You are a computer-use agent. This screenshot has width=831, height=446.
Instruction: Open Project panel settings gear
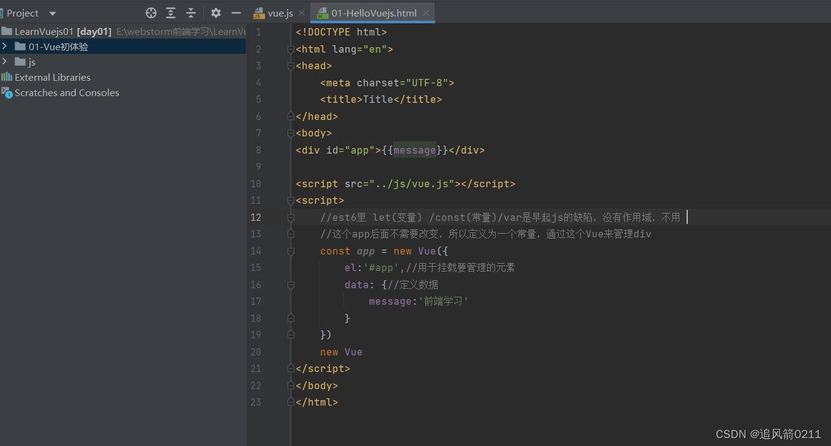[216, 13]
